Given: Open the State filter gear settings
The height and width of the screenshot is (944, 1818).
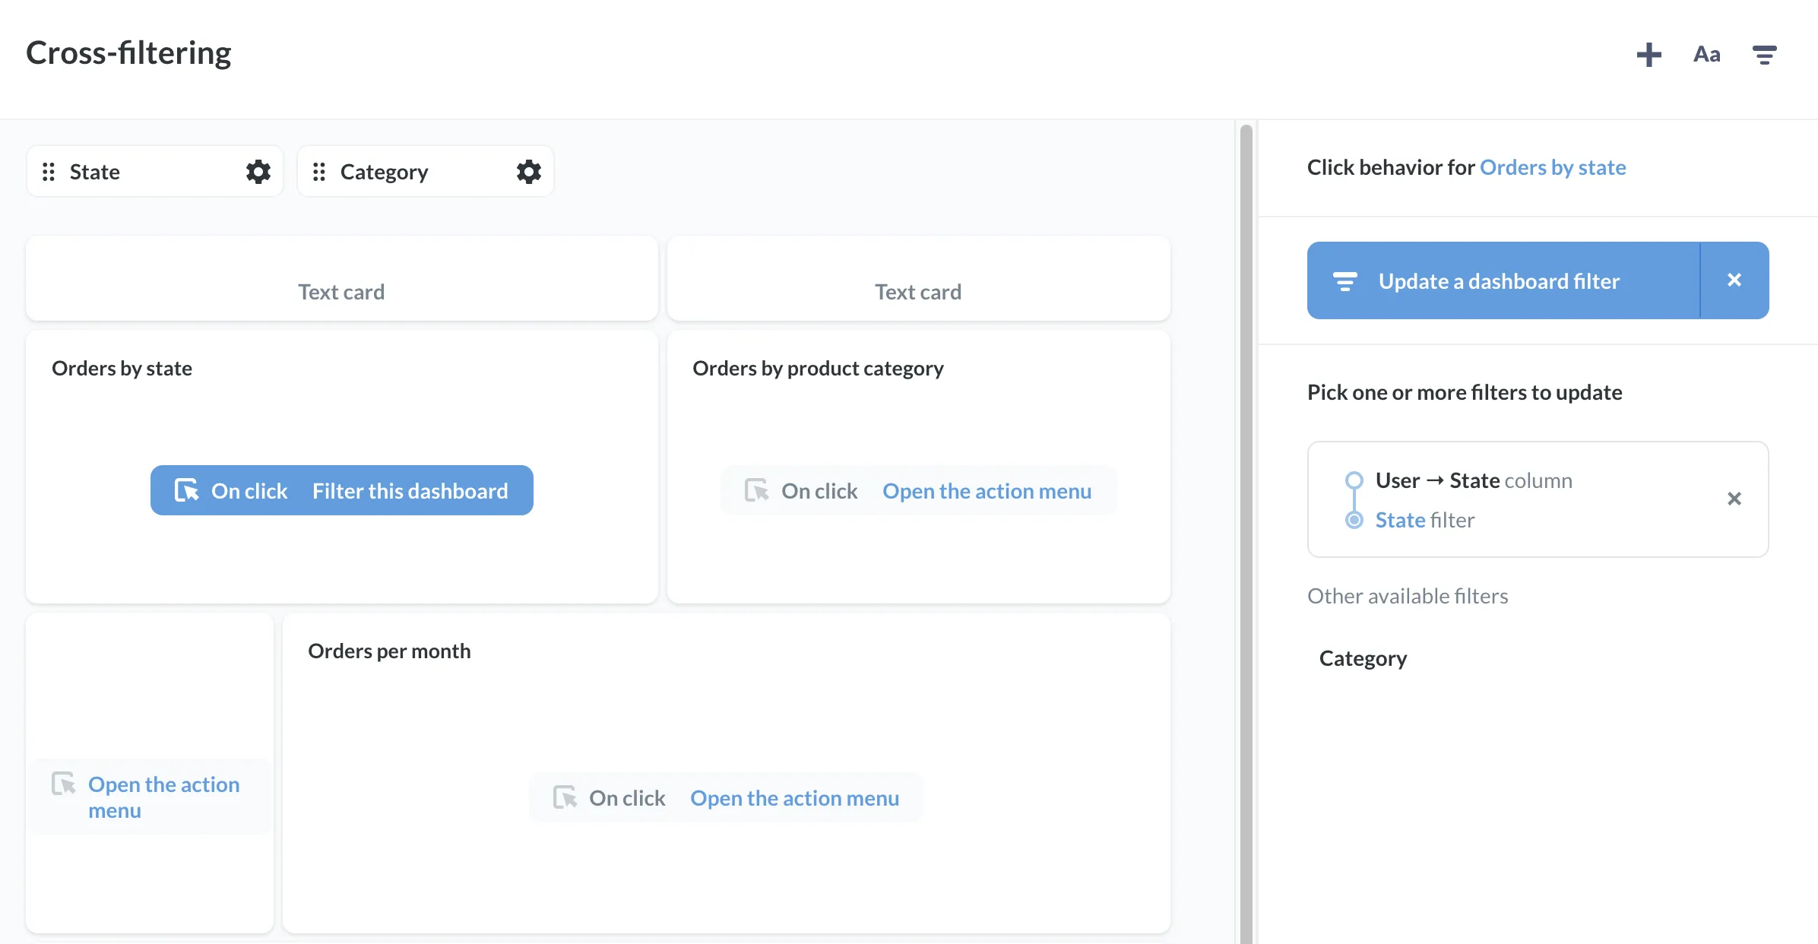Looking at the screenshot, I should point(258,171).
